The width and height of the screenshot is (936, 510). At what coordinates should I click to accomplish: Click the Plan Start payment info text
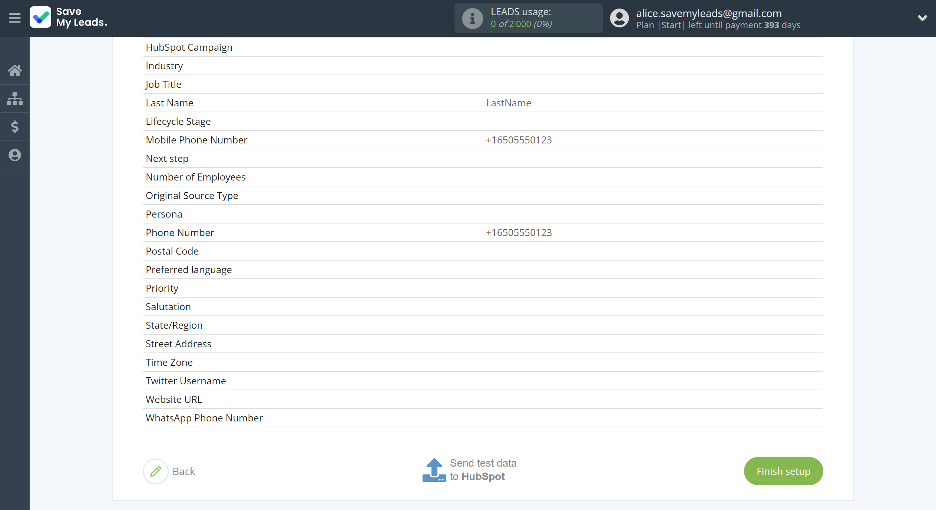click(x=718, y=25)
